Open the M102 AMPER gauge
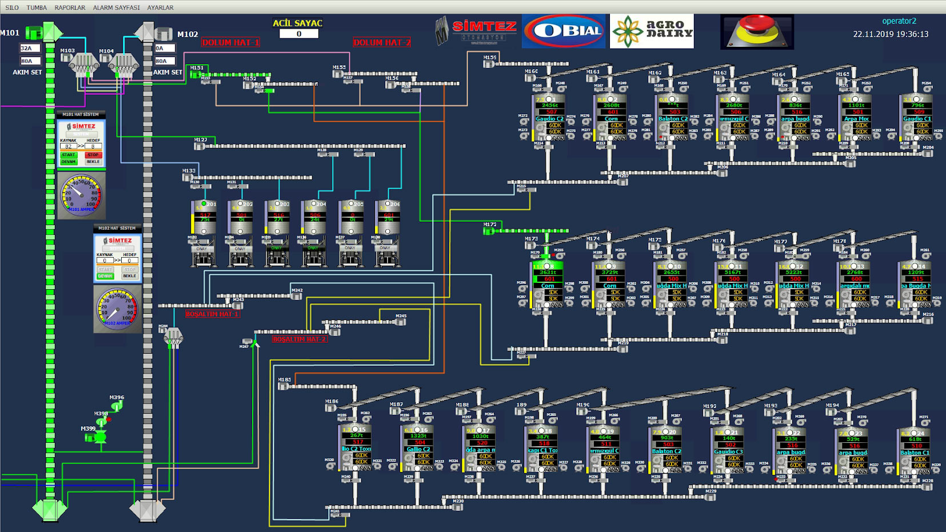The height and width of the screenshot is (532, 946). [x=118, y=309]
